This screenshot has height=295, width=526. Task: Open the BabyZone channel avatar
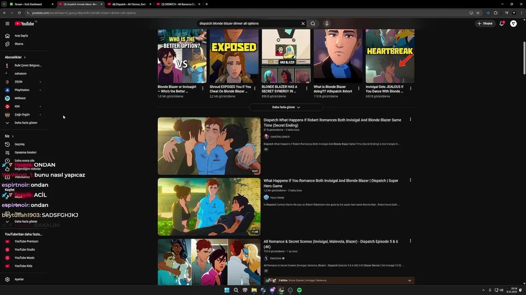(266, 258)
